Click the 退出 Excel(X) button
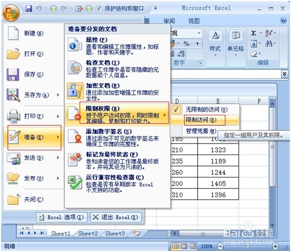This screenshot has width=291, height=252. (116, 217)
